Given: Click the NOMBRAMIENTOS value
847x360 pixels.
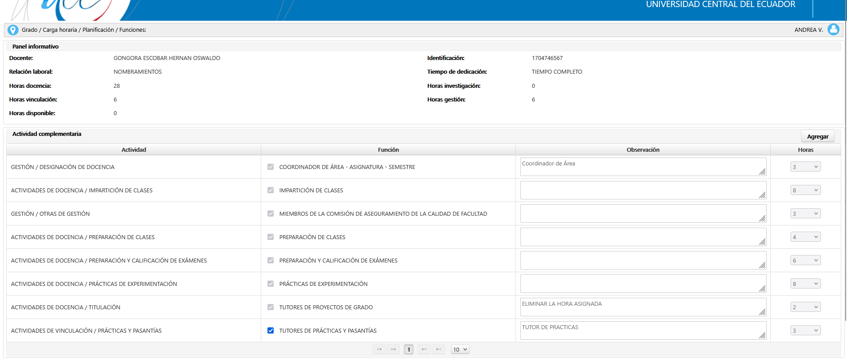Looking at the screenshot, I should [138, 71].
